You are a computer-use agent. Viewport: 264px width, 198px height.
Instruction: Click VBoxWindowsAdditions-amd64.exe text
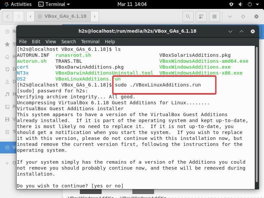click(204, 61)
